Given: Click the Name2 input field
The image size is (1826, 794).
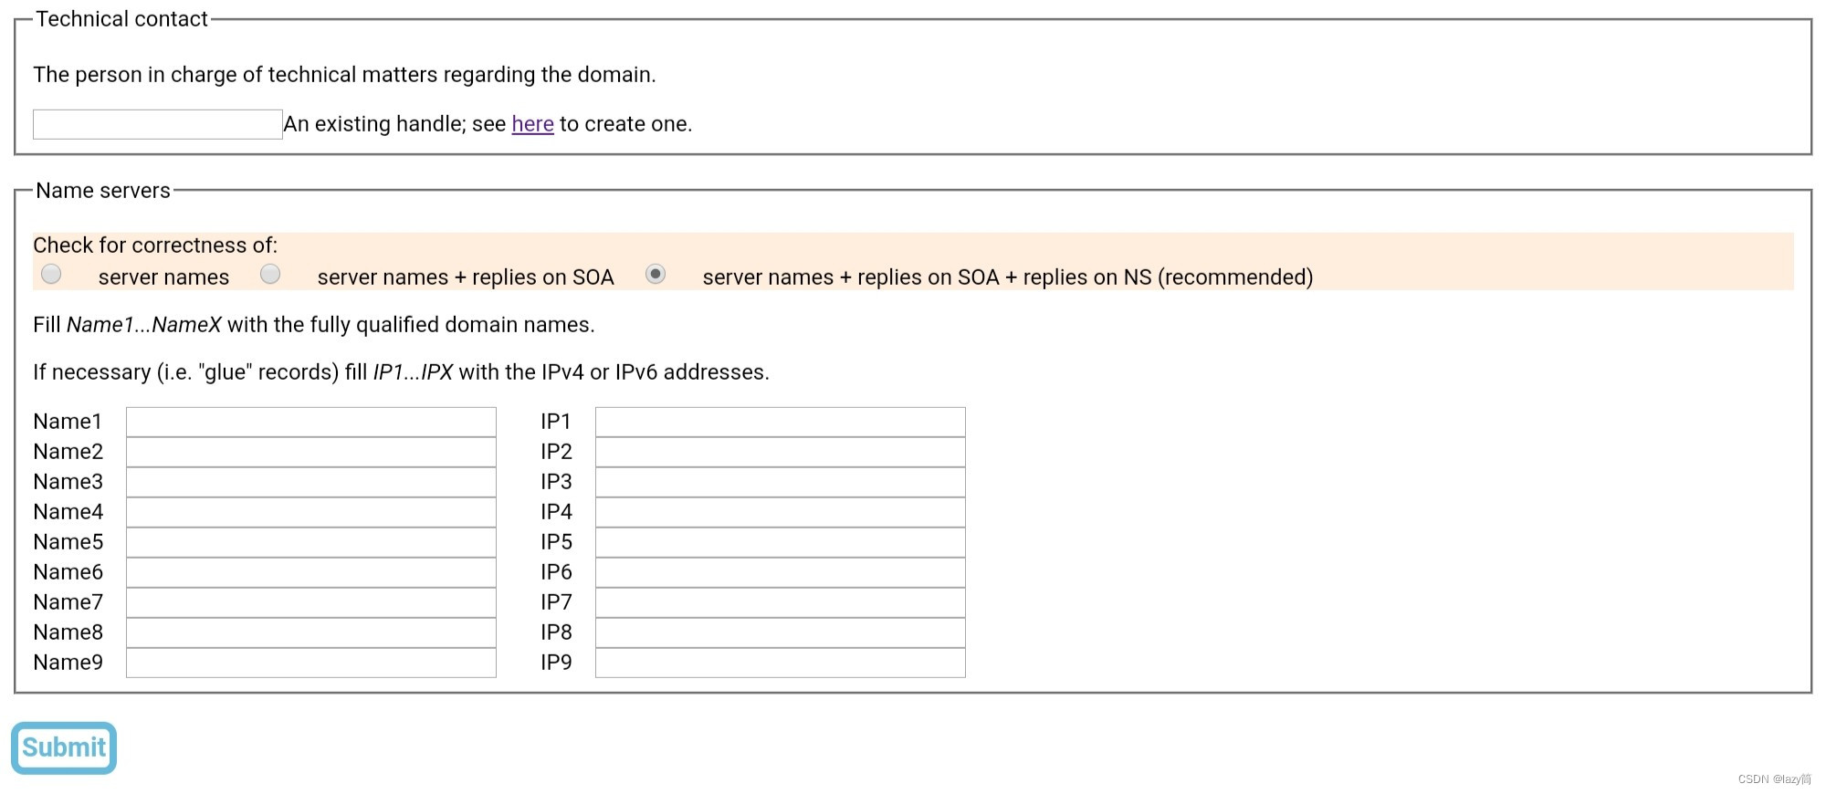Looking at the screenshot, I should pos(310,451).
